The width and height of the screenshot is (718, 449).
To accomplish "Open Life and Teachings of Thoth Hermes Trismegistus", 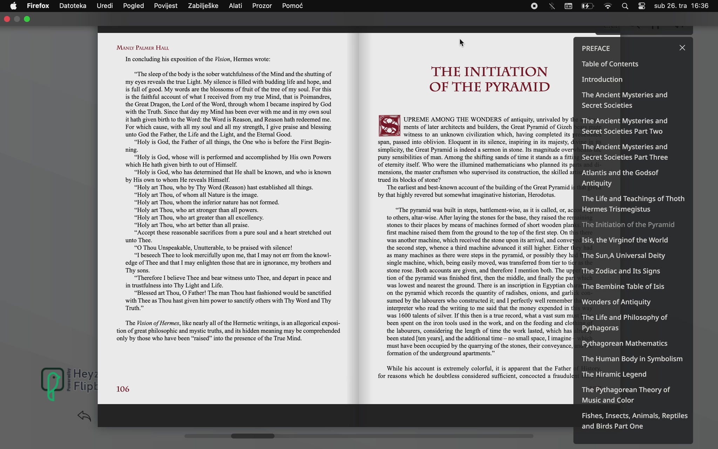I will click(x=633, y=204).
